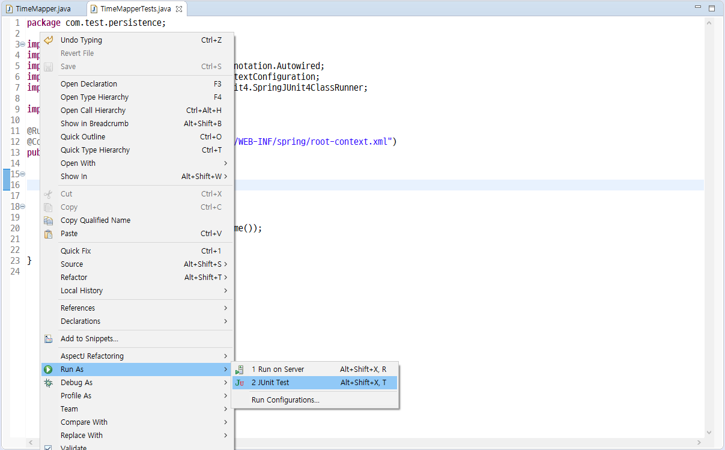725x450 pixels.
Task: Click the horizontal scrollbar left arrow
Action: click(x=31, y=443)
